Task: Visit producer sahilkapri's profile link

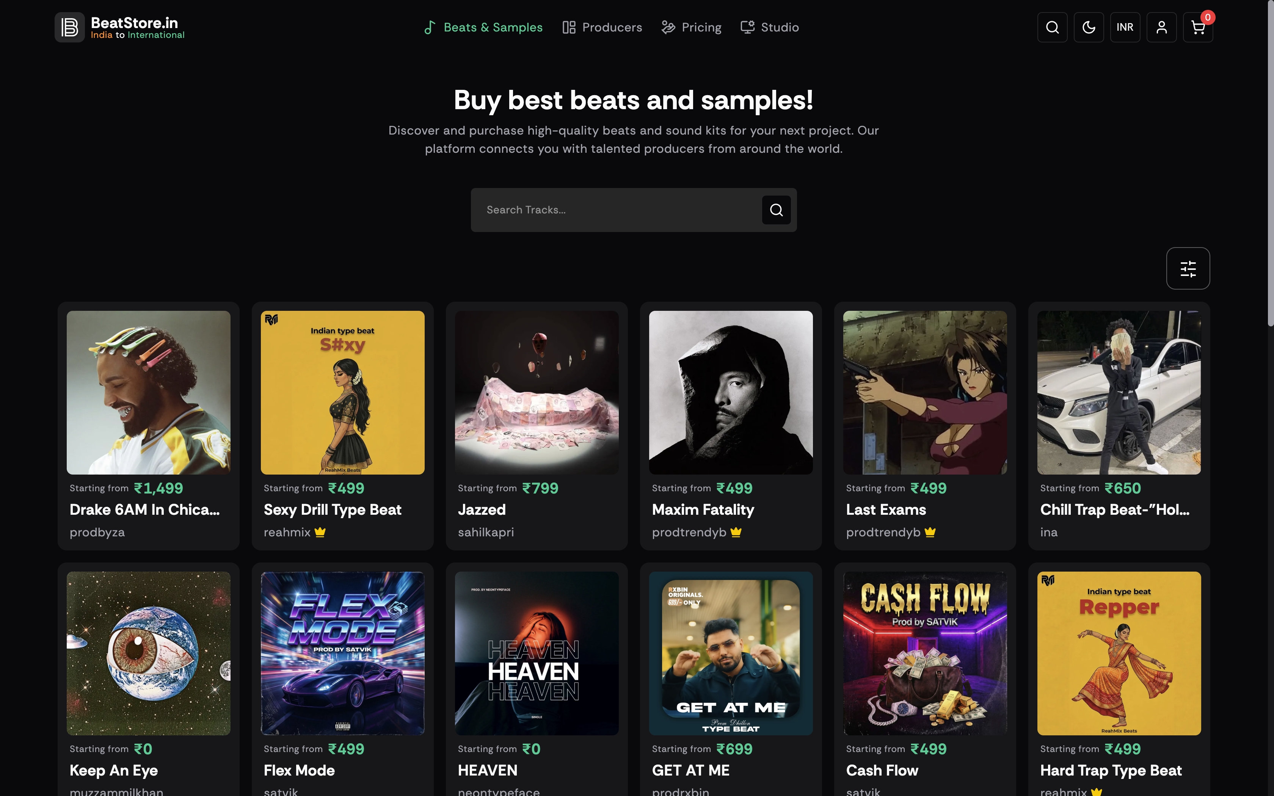Action: coord(486,532)
